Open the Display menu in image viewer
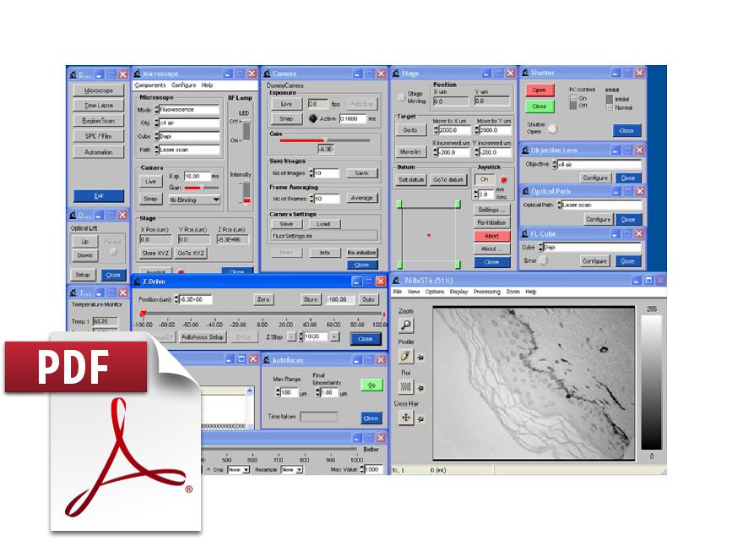Image resolution: width=732 pixels, height=541 pixels. 459,292
